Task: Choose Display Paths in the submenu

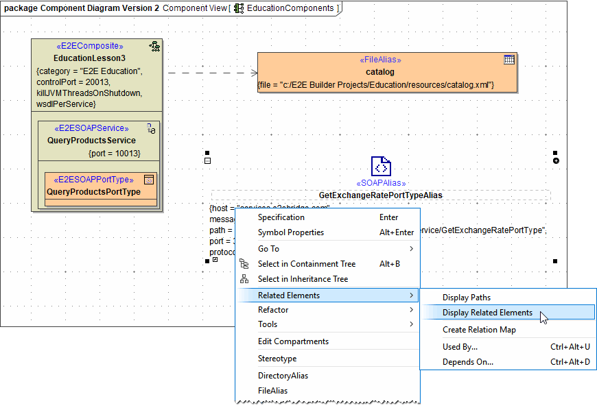Action: (467, 298)
